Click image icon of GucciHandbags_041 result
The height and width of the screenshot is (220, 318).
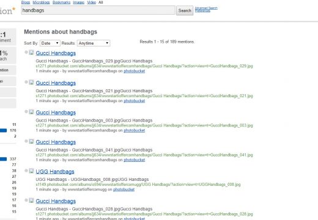pos(31,141)
